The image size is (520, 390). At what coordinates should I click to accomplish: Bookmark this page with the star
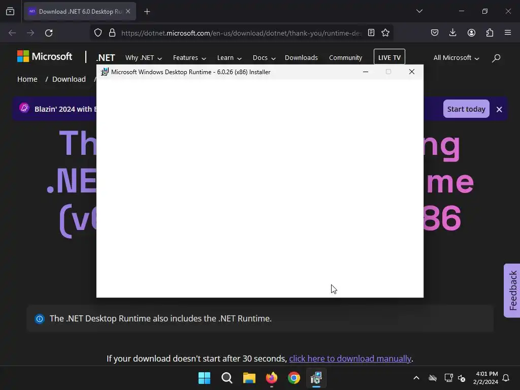385,32
